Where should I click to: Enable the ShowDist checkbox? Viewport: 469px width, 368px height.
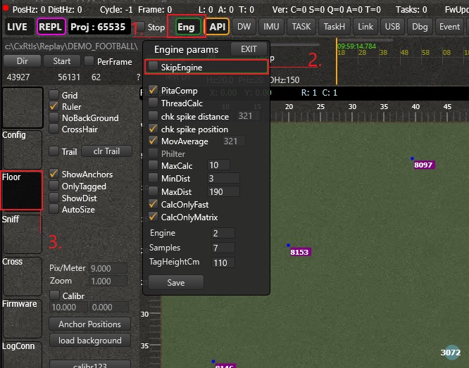tap(54, 198)
